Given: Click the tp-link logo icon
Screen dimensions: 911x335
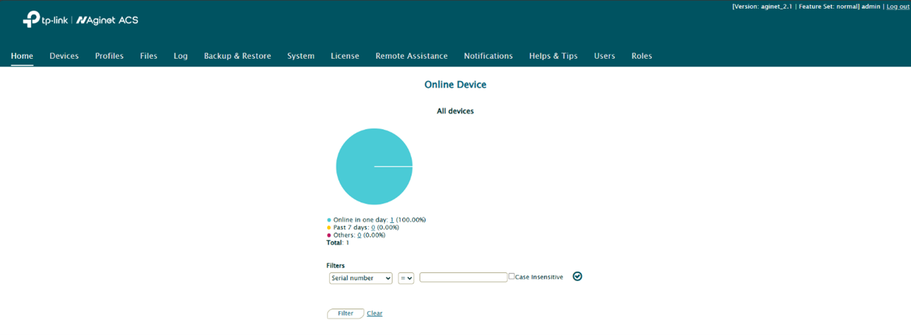Looking at the screenshot, I should coord(31,20).
